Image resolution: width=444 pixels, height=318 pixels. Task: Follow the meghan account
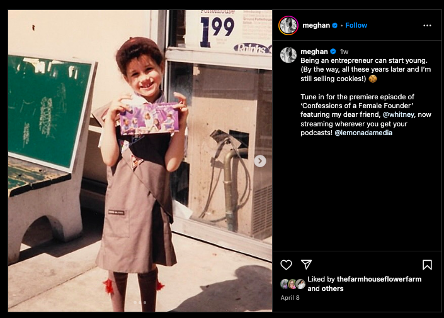(356, 25)
